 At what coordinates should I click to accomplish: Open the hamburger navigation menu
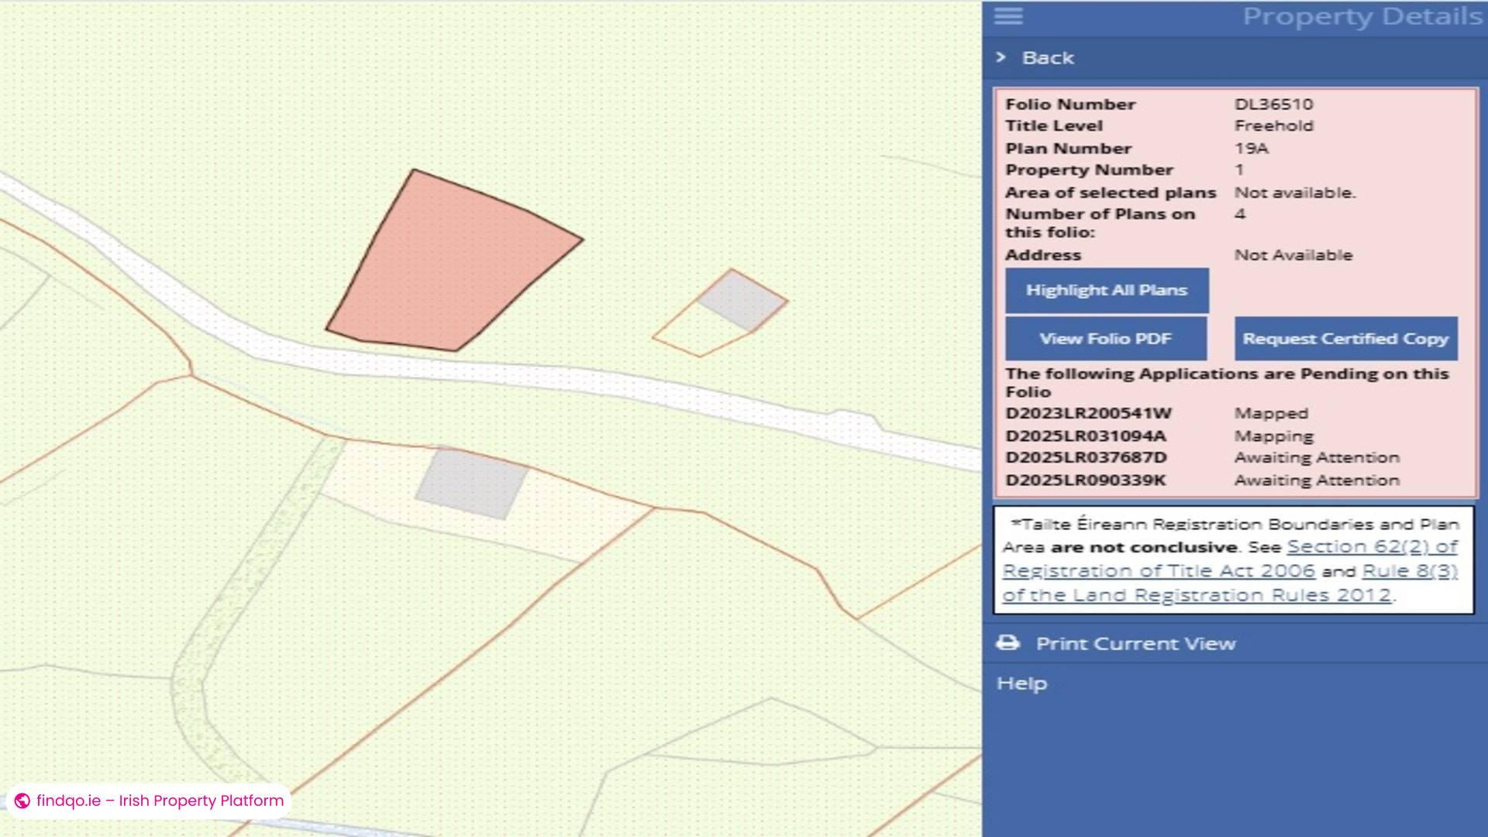pos(1007,16)
